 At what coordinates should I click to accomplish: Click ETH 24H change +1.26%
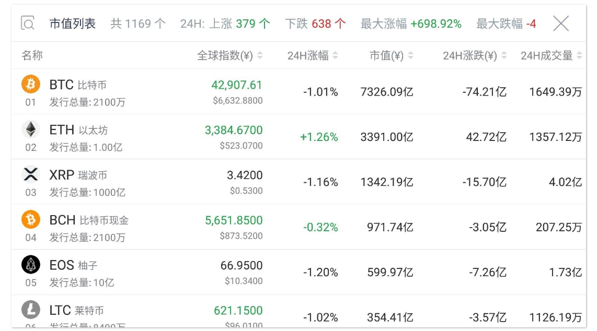click(319, 137)
